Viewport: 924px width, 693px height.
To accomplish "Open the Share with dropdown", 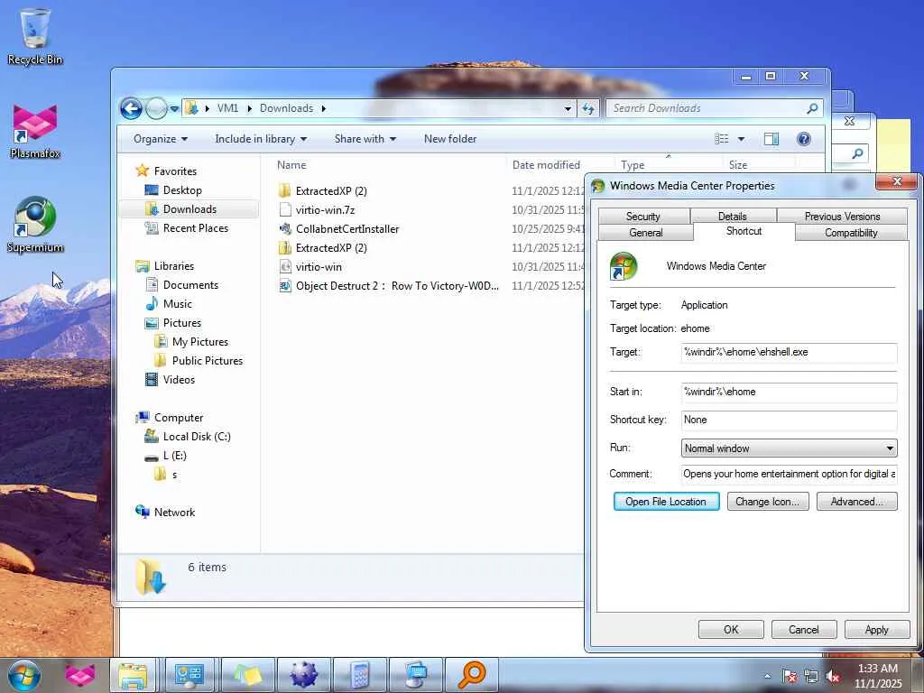I will click(x=365, y=138).
